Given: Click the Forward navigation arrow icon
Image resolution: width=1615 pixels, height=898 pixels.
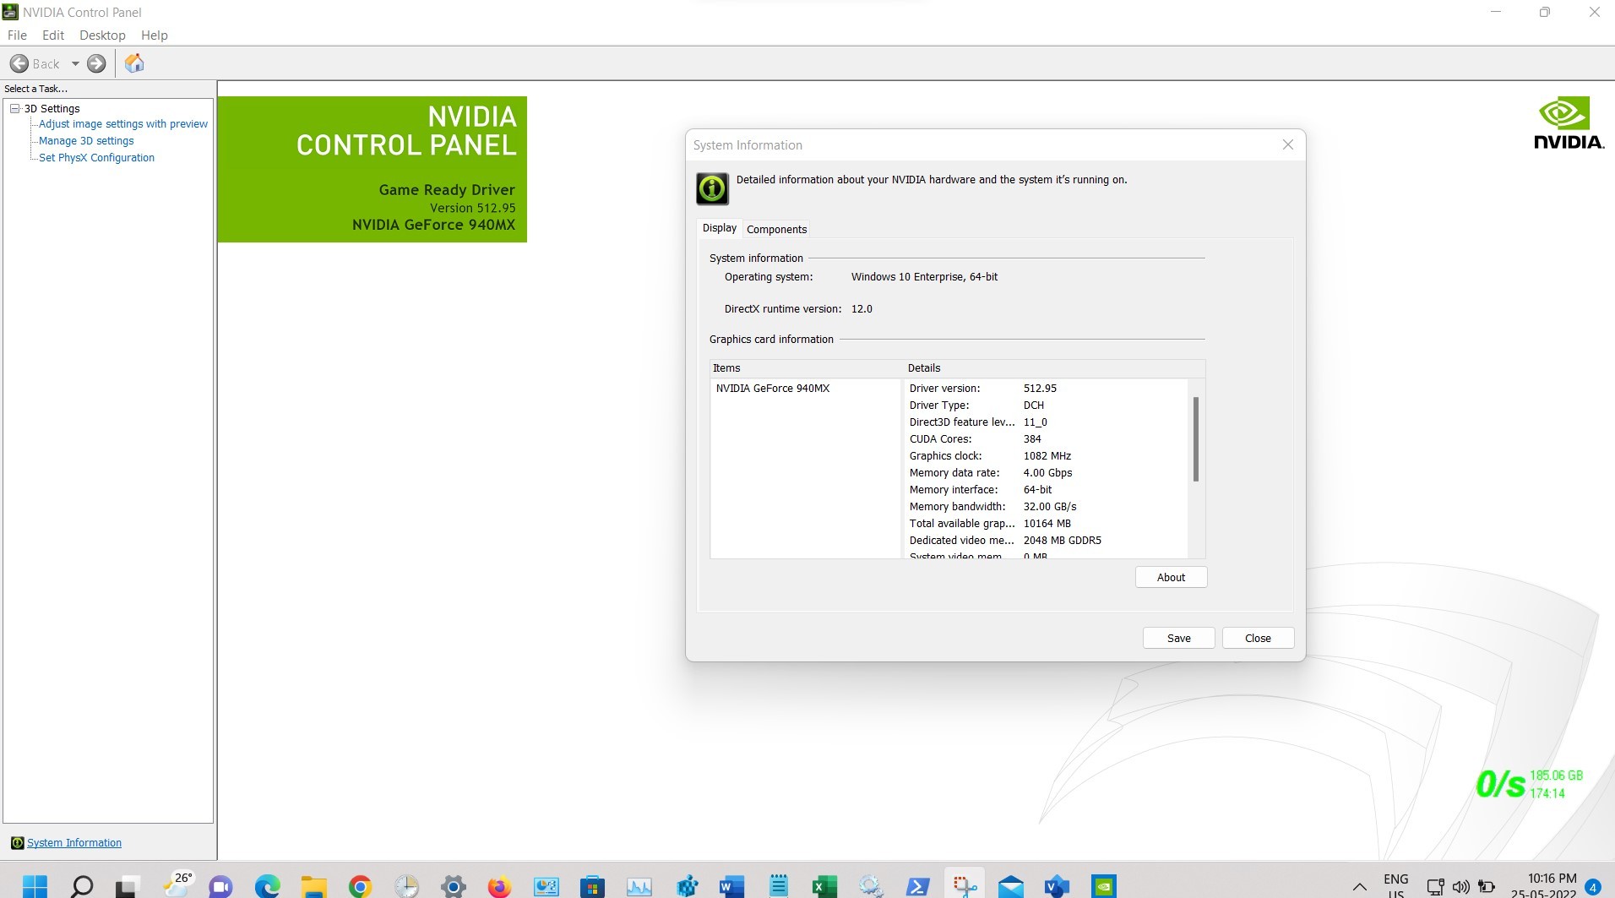Looking at the screenshot, I should 96,63.
